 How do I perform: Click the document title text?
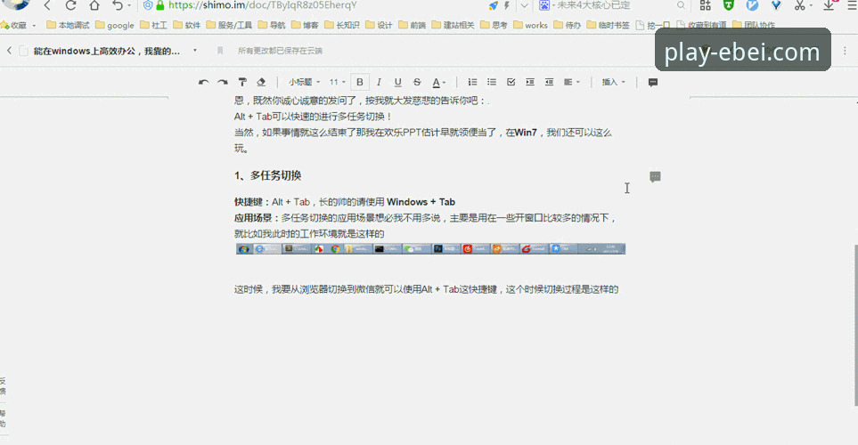pos(107,51)
